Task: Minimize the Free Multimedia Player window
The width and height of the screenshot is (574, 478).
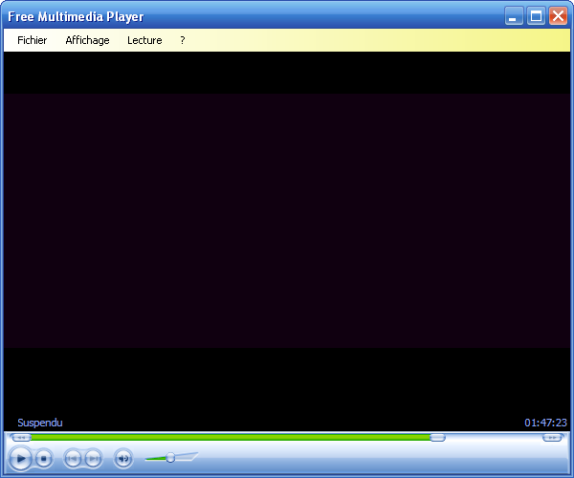Action: click(x=514, y=16)
